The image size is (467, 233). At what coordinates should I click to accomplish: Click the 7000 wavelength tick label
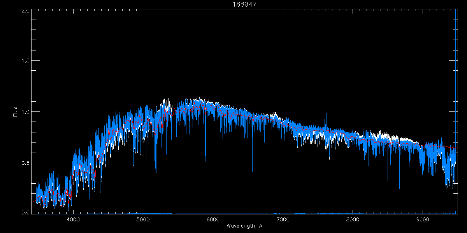283,219
